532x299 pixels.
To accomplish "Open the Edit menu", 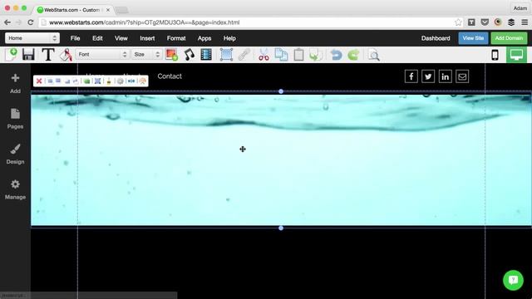I will pyautogui.click(x=97, y=38).
